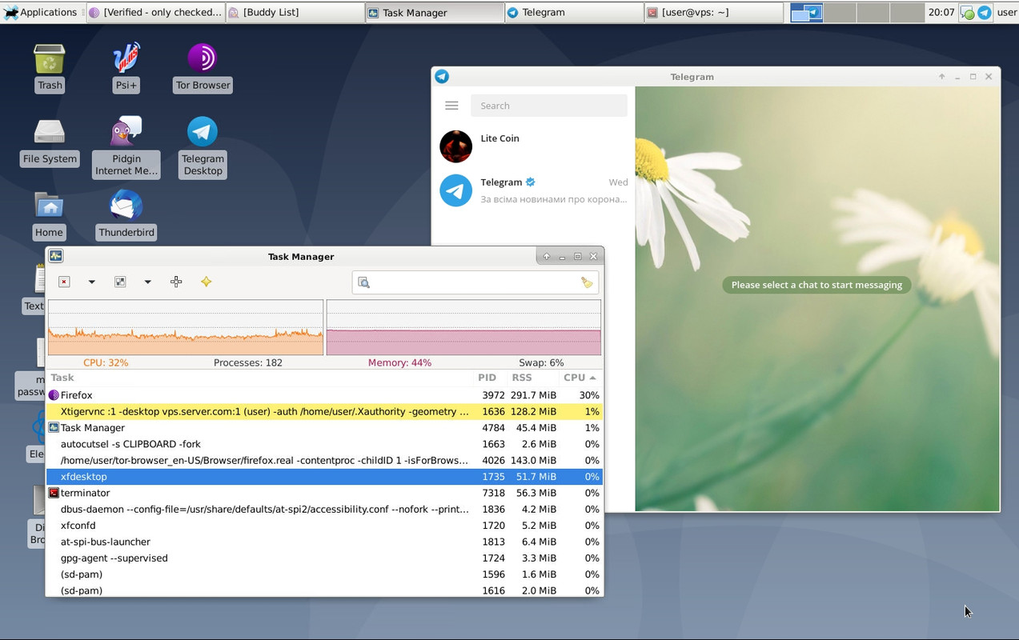Screen dimensions: 1019x640
Task: Switch to the user@vps terminal taskbar button
Action: (x=712, y=12)
